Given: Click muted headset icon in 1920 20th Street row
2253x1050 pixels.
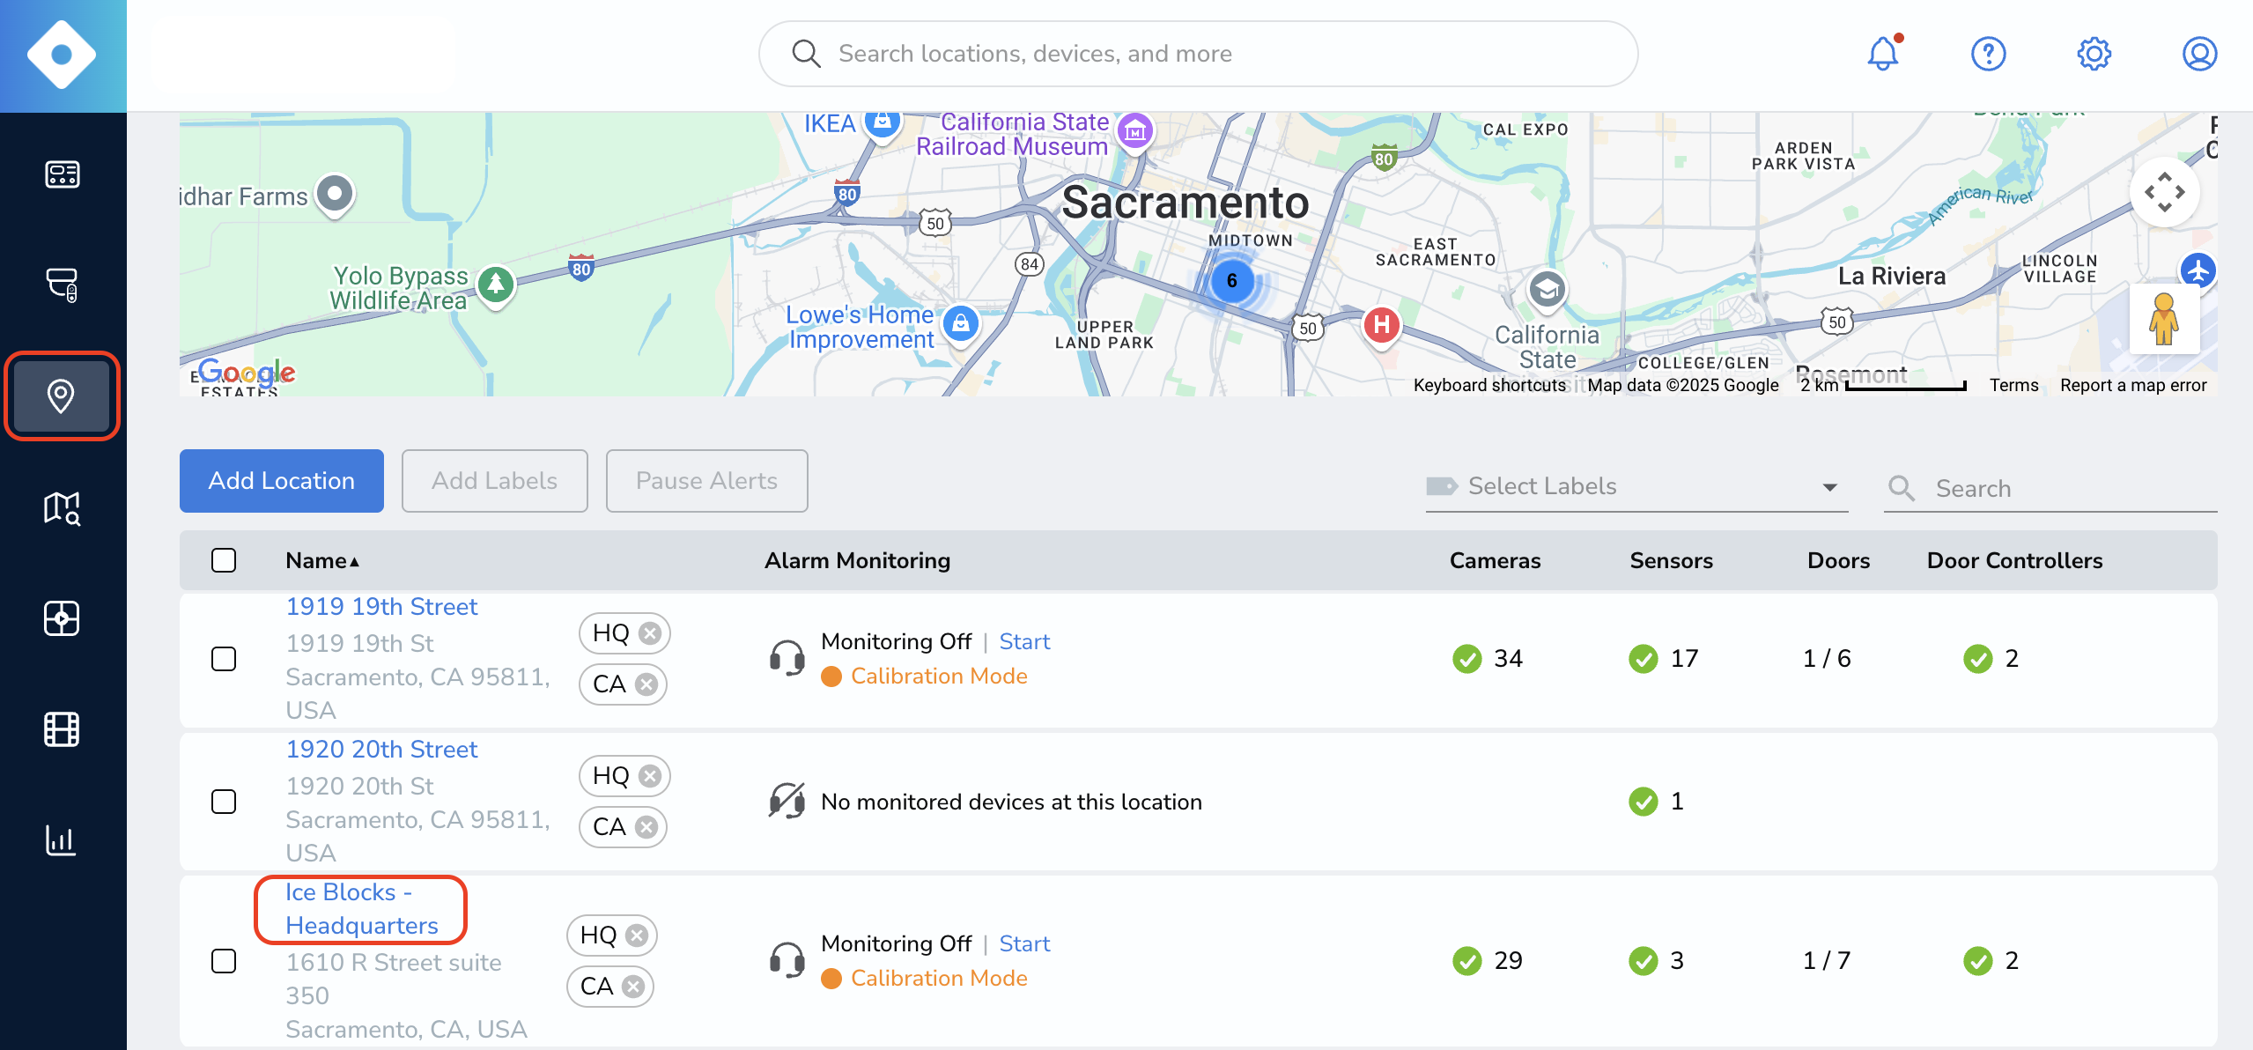Looking at the screenshot, I should (x=787, y=801).
